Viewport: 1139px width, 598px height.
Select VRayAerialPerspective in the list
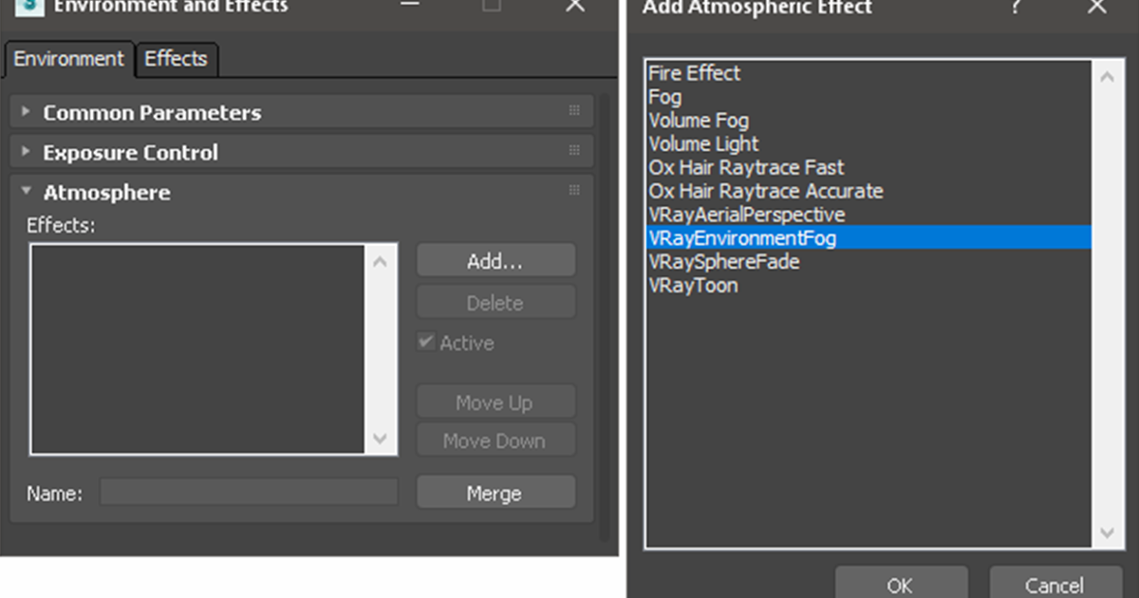point(868,215)
